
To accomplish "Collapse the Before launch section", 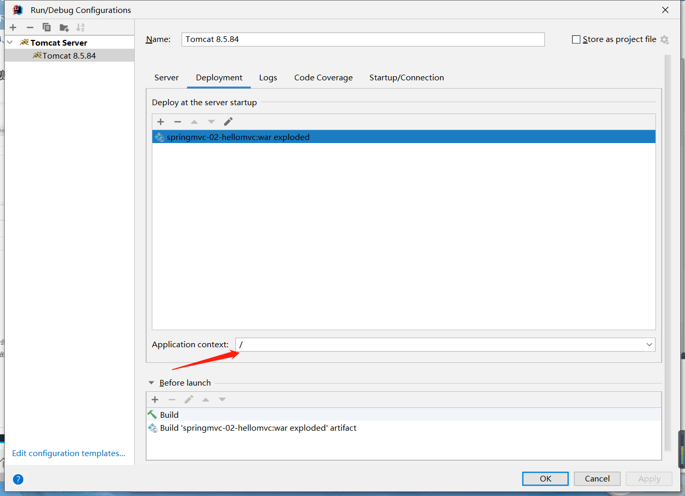I will (x=151, y=383).
